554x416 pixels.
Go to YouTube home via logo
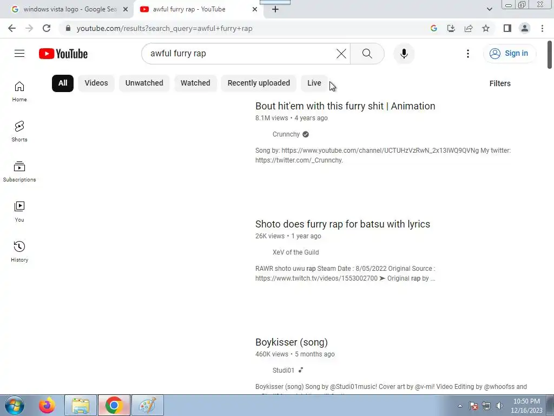coord(63,54)
